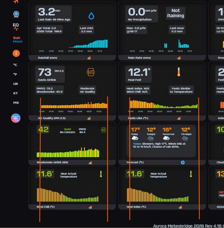Viewport: 224px width, 228px height.
Task: Open the Rain-Rate chart icon
Action: pyautogui.click(x=179, y=58)
